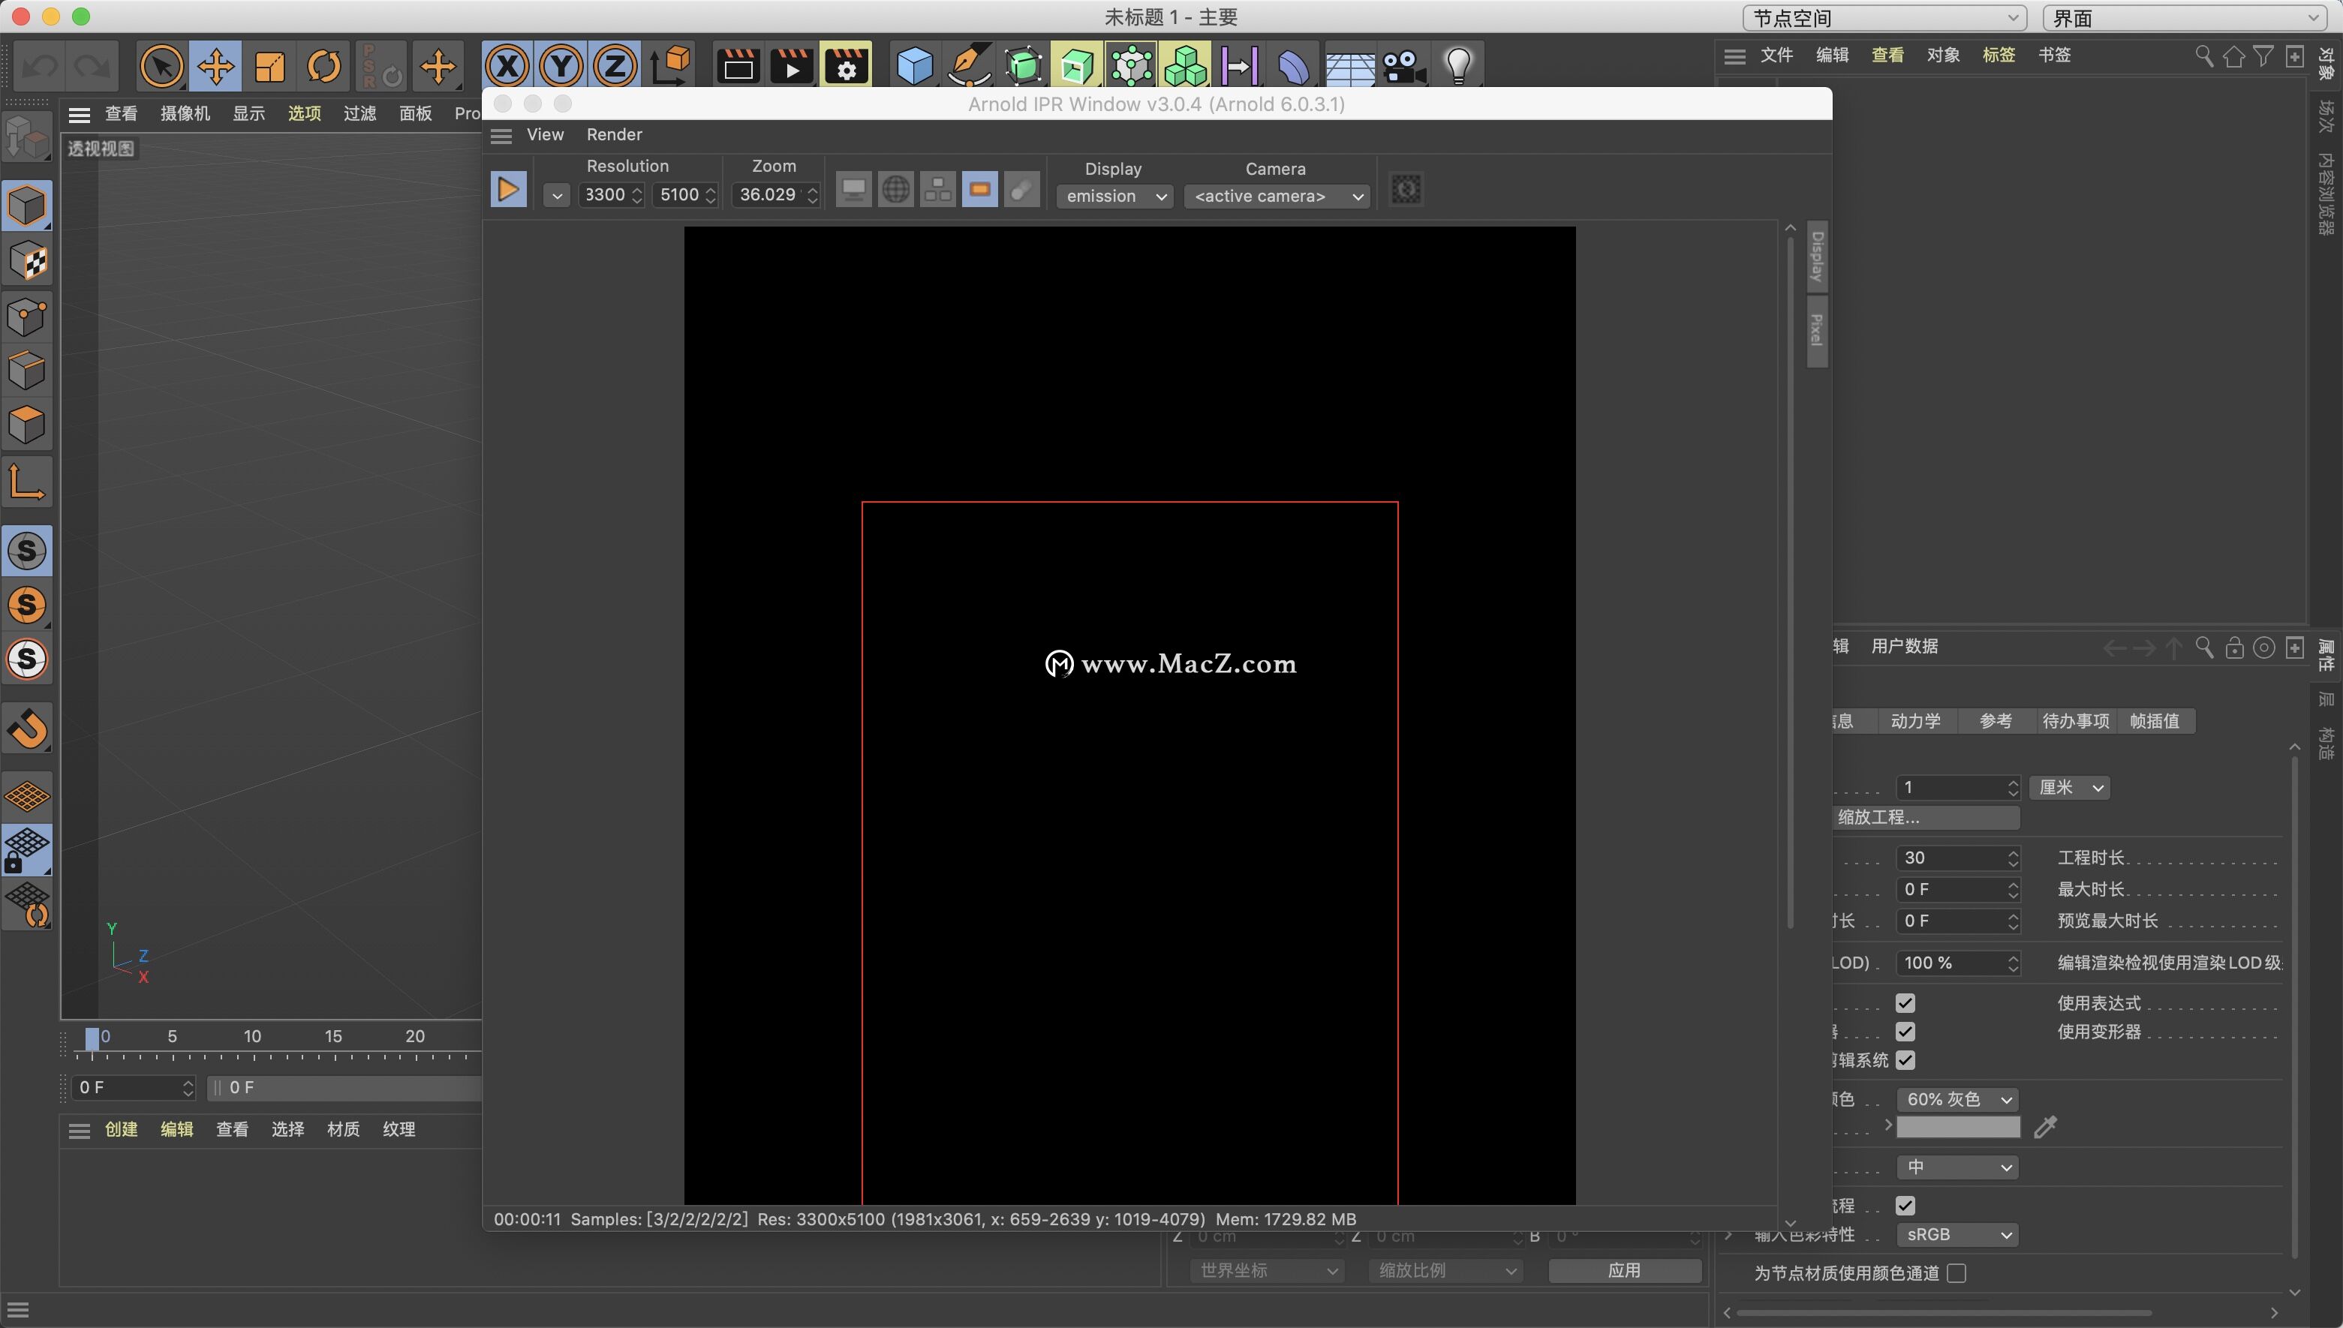2343x1328 pixels.
Task: Enable 为节点材质使用颜色通道 checkbox
Action: (x=1957, y=1273)
